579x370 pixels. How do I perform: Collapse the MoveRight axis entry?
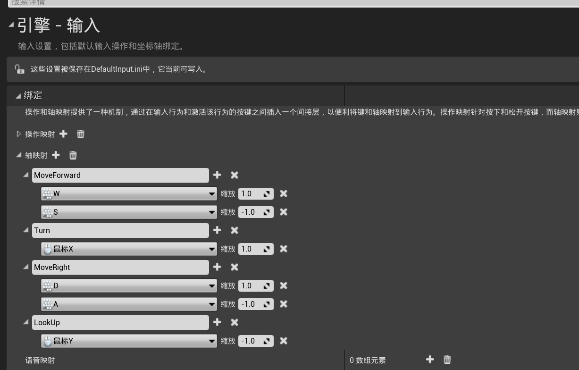26,267
